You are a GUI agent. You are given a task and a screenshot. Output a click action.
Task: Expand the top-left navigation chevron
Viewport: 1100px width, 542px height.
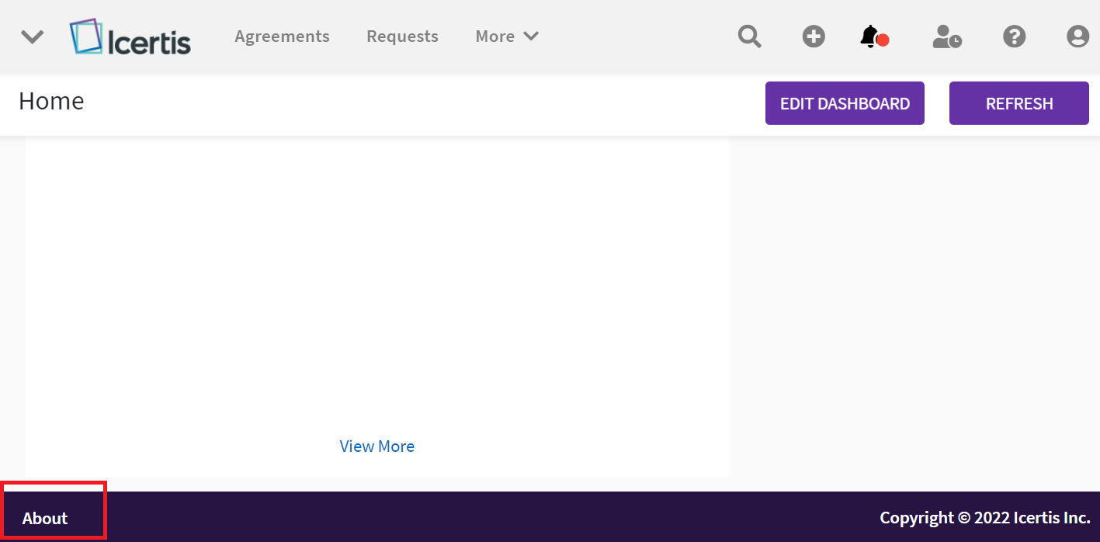coord(32,36)
